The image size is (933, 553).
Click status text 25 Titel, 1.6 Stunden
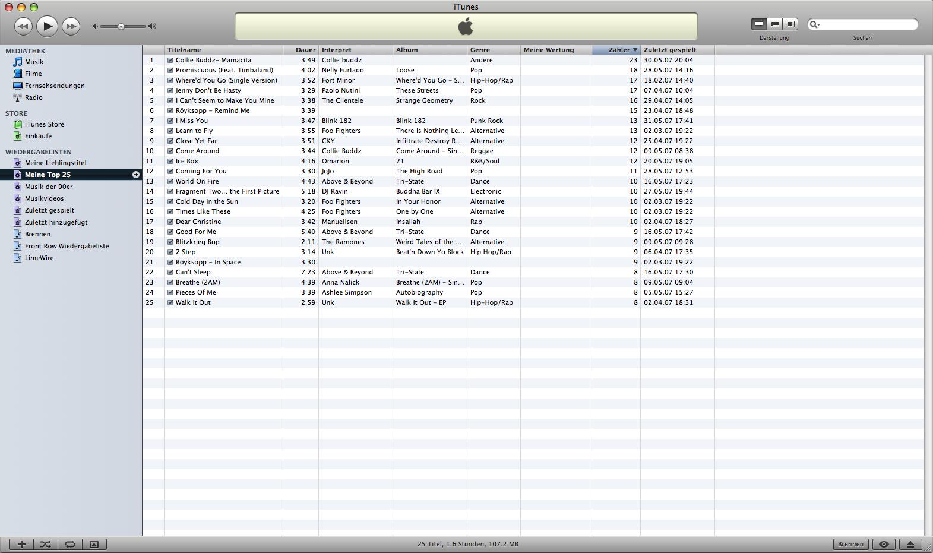pyautogui.click(x=468, y=544)
